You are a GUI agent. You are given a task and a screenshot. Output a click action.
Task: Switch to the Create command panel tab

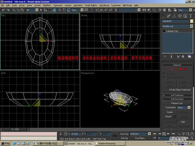pyautogui.click(x=164, y=16)
